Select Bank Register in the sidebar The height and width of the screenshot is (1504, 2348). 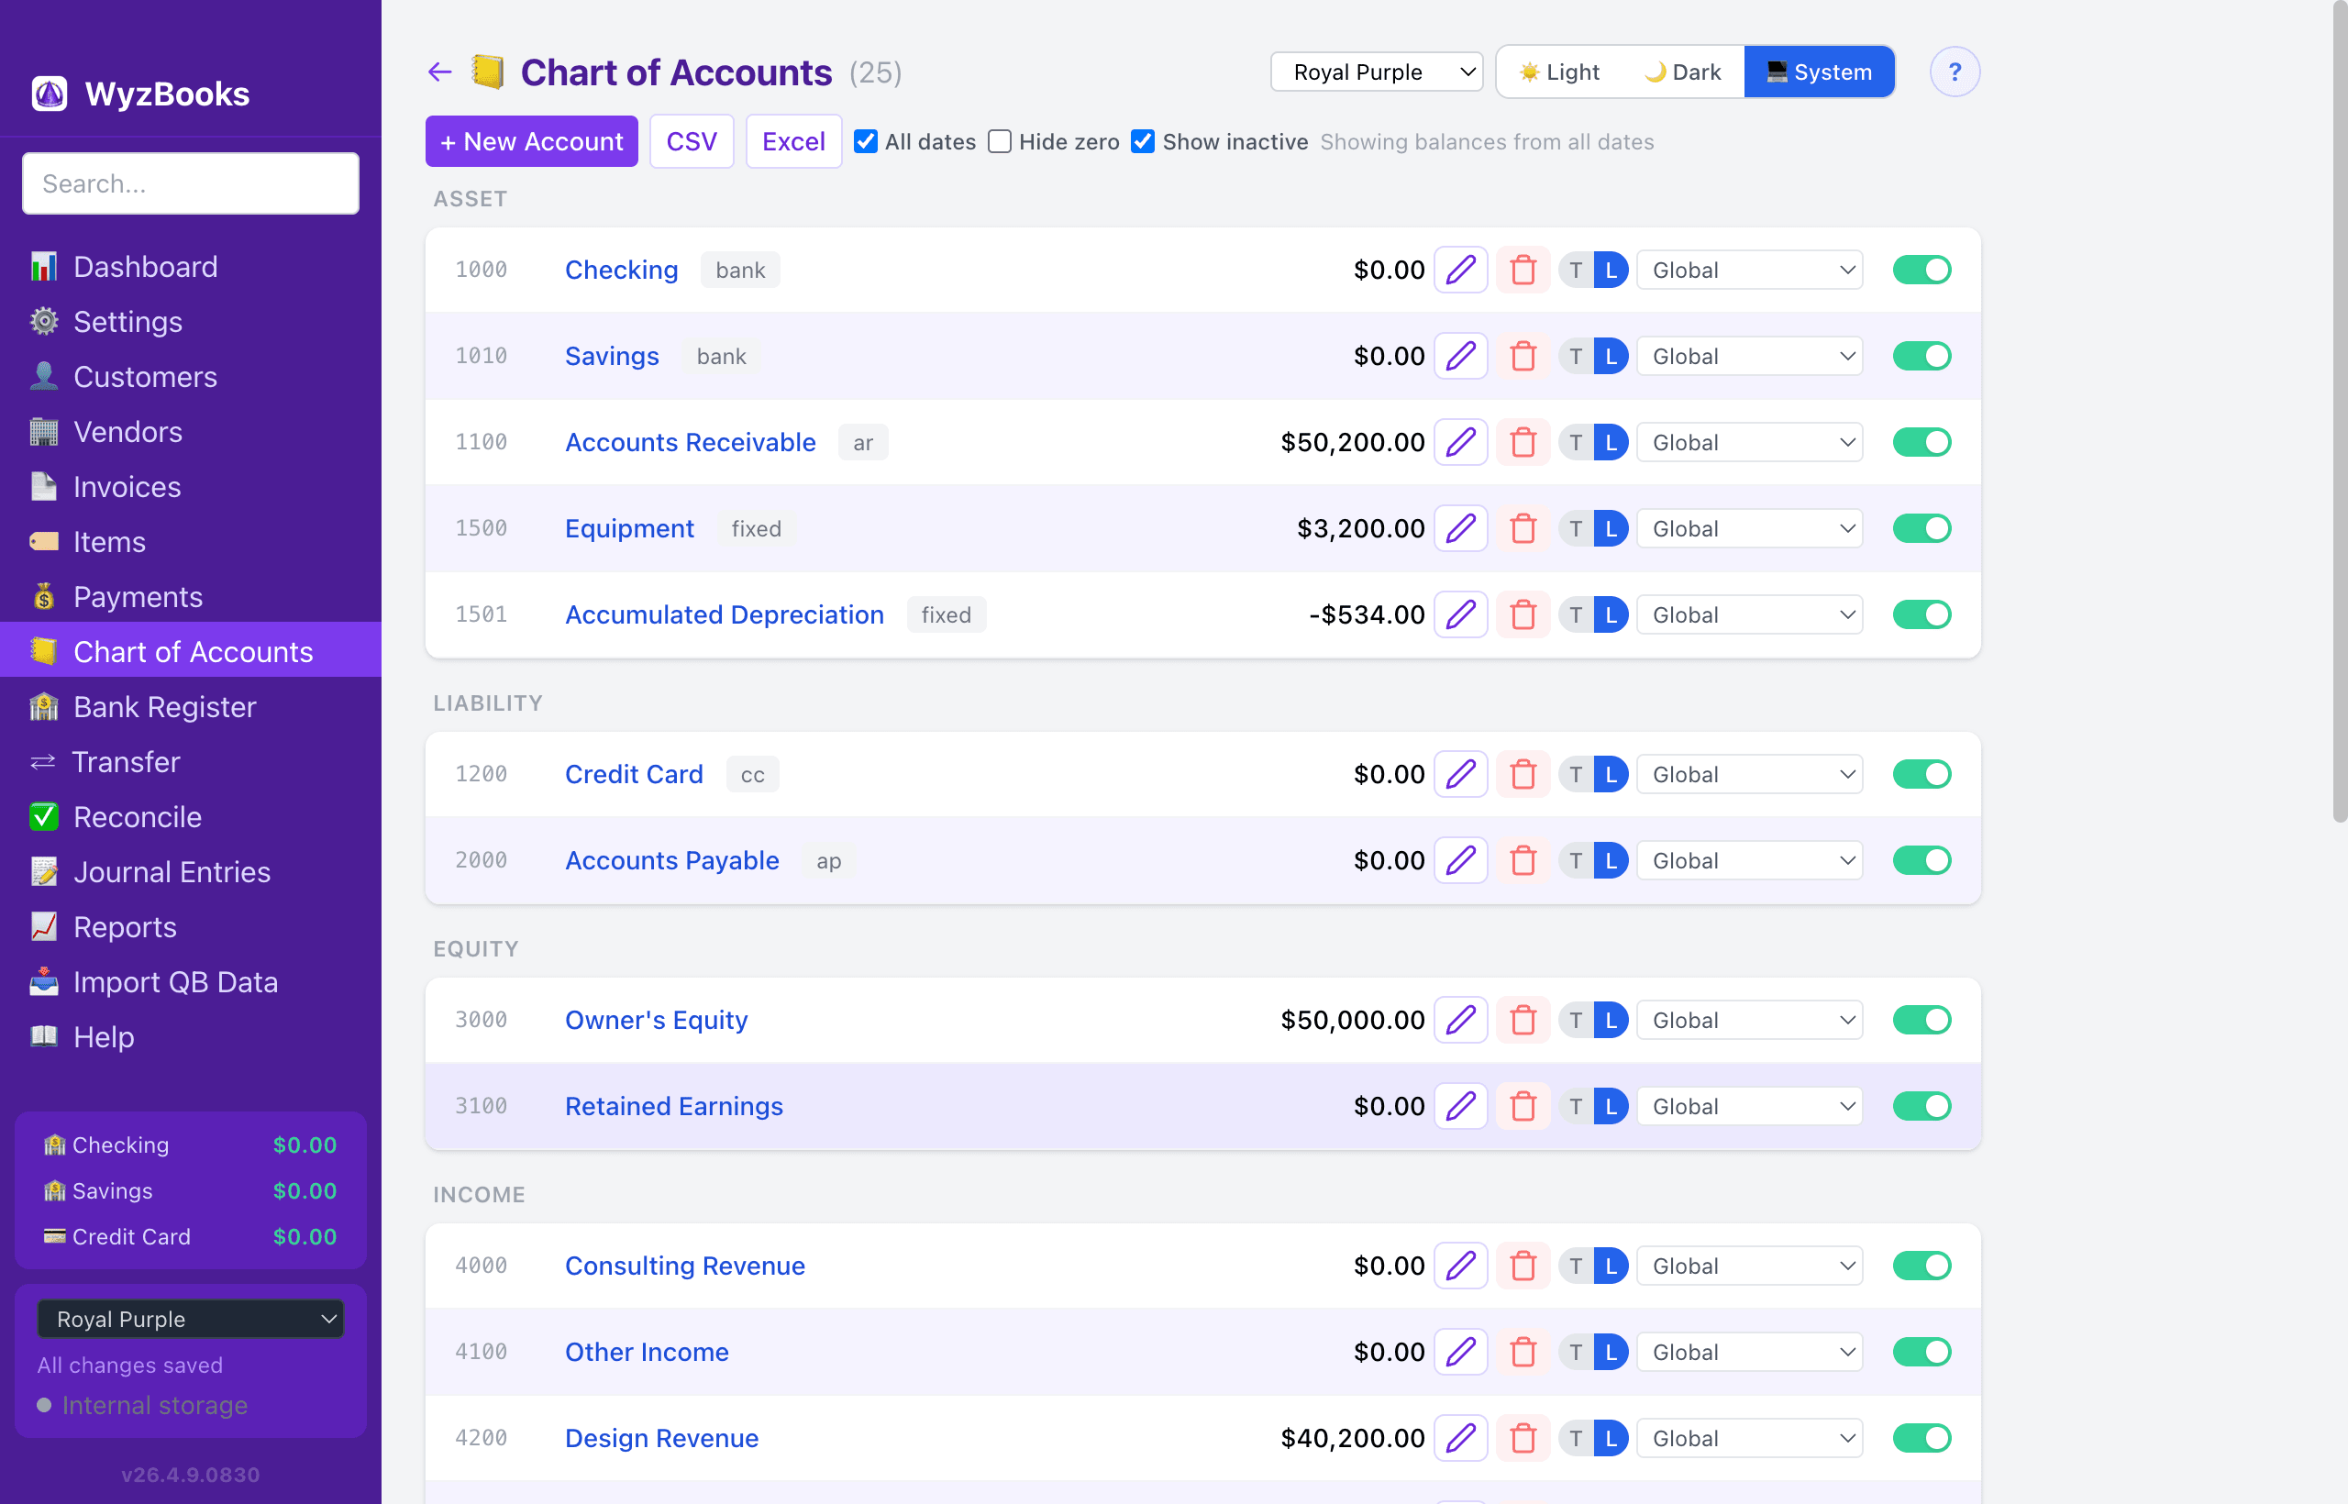[164, 706]
